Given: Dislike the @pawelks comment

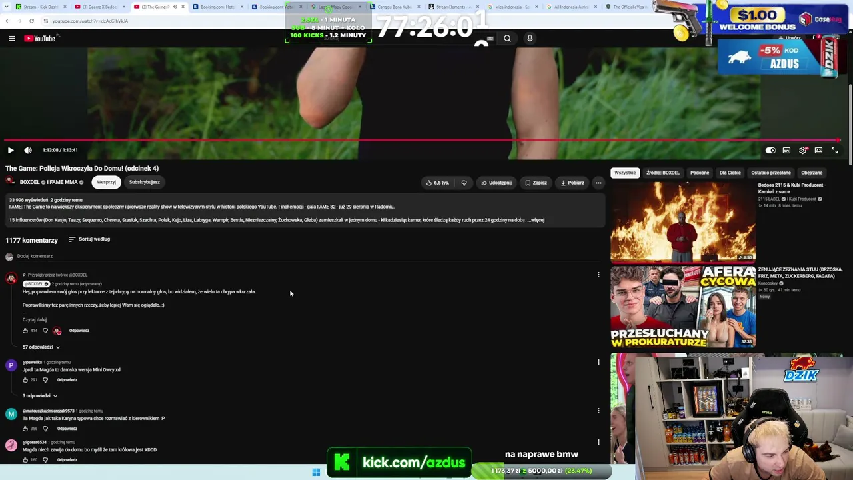Looking at the screenshot, I should click(x=45, y=380).
